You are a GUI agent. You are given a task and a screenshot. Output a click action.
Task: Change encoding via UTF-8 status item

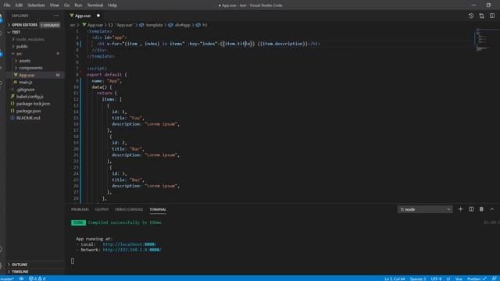pyautogui.click(x=436, y=279)
